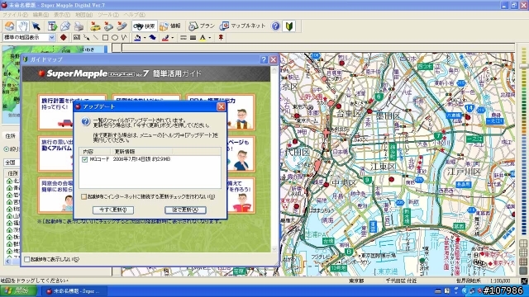Select the hand pan tool
Screen dimensions: 529x297
click(x=22, y=26)
